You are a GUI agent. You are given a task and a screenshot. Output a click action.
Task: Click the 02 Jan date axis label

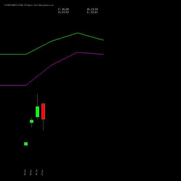coord(25,172)
